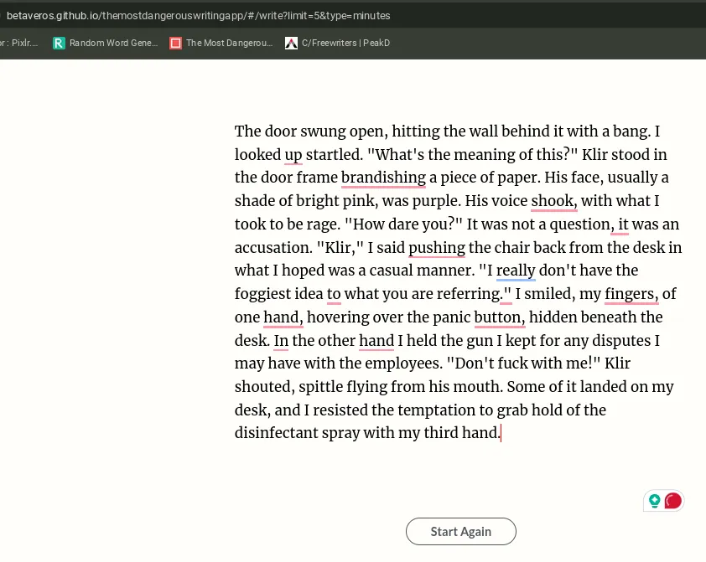Click the word 'foggiest' in the text
The width and height of the screenshot is (706, 562).
tap(263, 294)
